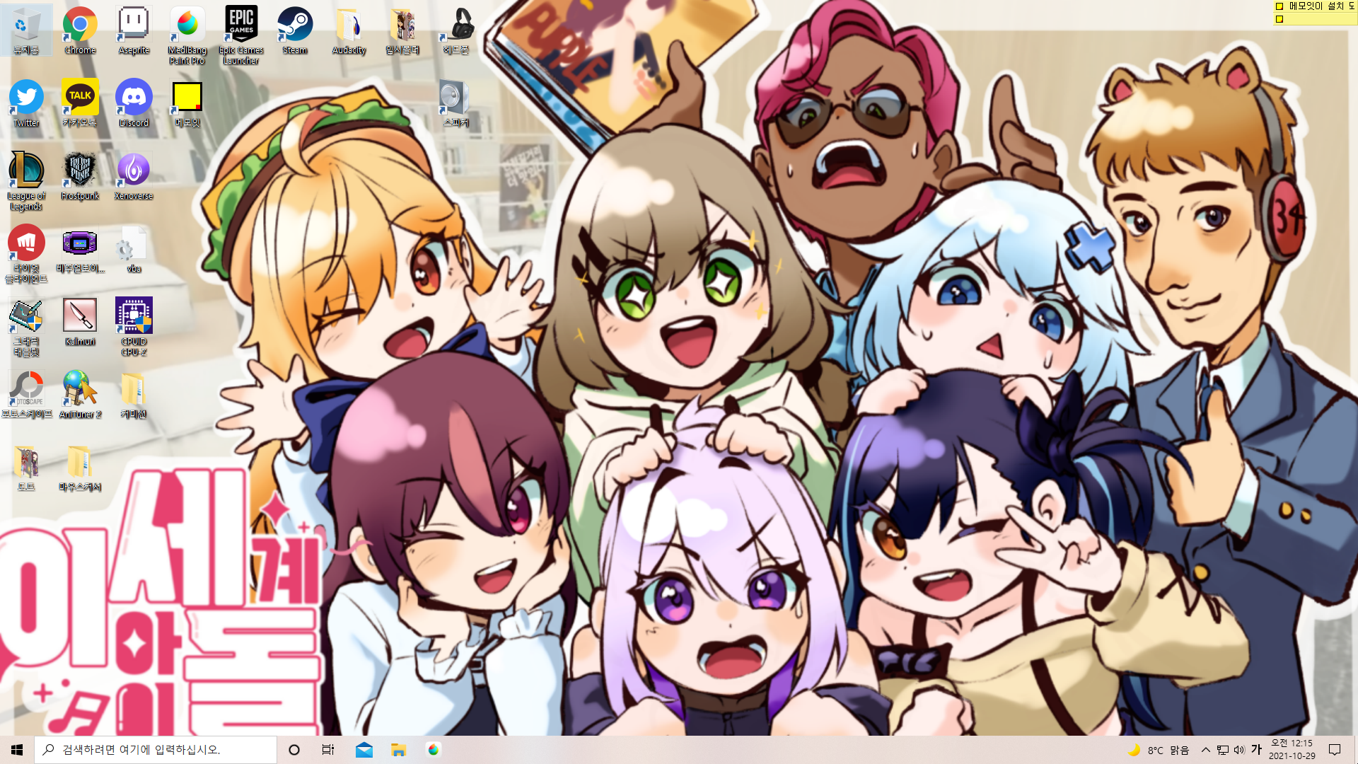Open the 커미션 folder
The image size is (1358, 764).
tap(134, 395)
